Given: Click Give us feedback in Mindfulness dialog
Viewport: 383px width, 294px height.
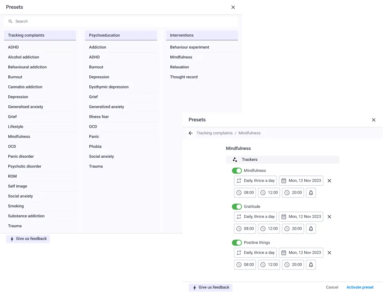Looking at the screenshot, I should pos(211,287).
